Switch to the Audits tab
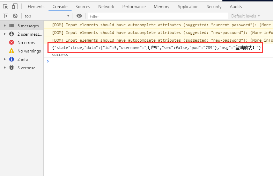The height and width of the screenshot is (176, 273). coord(236,7)
